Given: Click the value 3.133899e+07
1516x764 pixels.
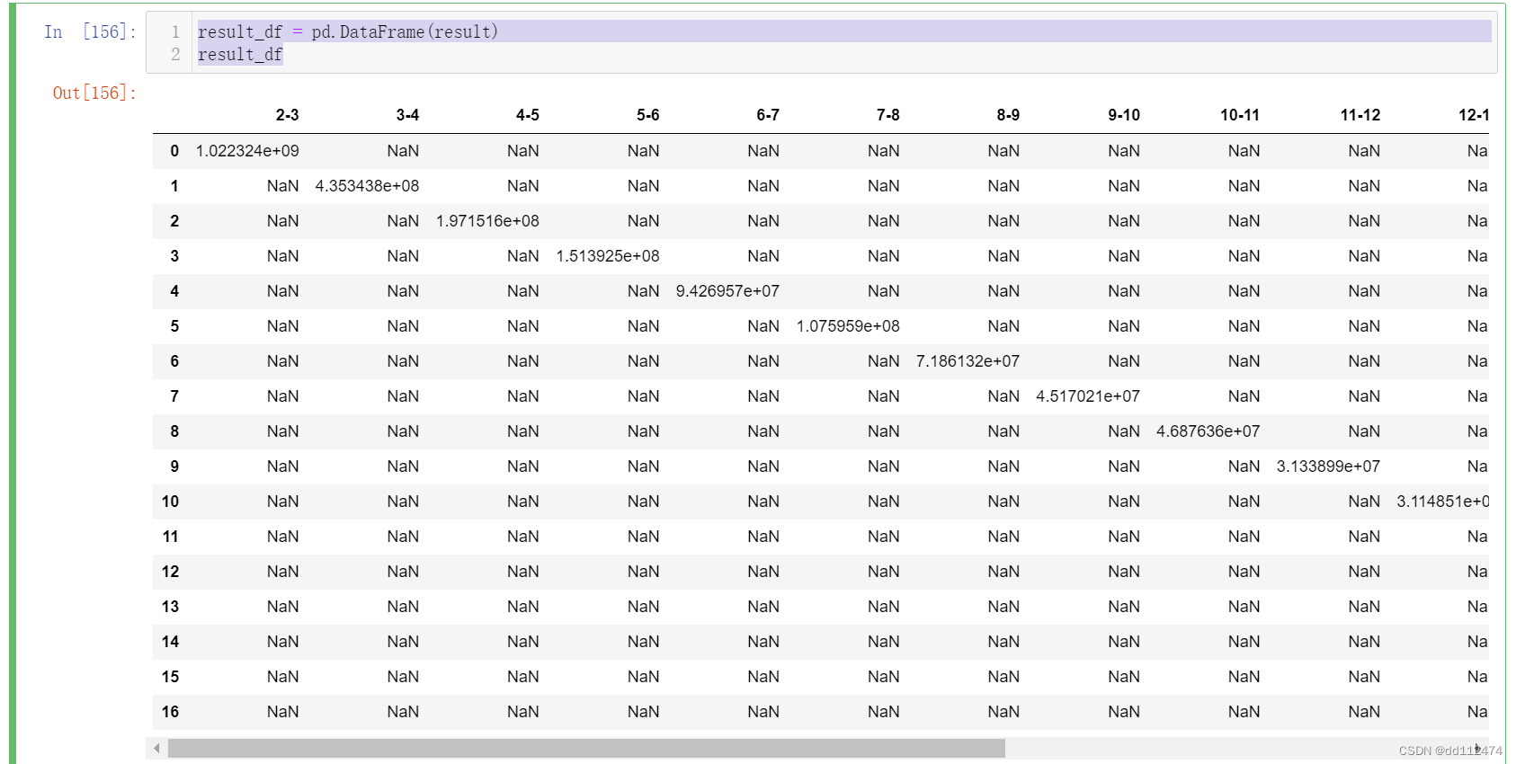Looking at the screenshot, I should (1328, 466).
